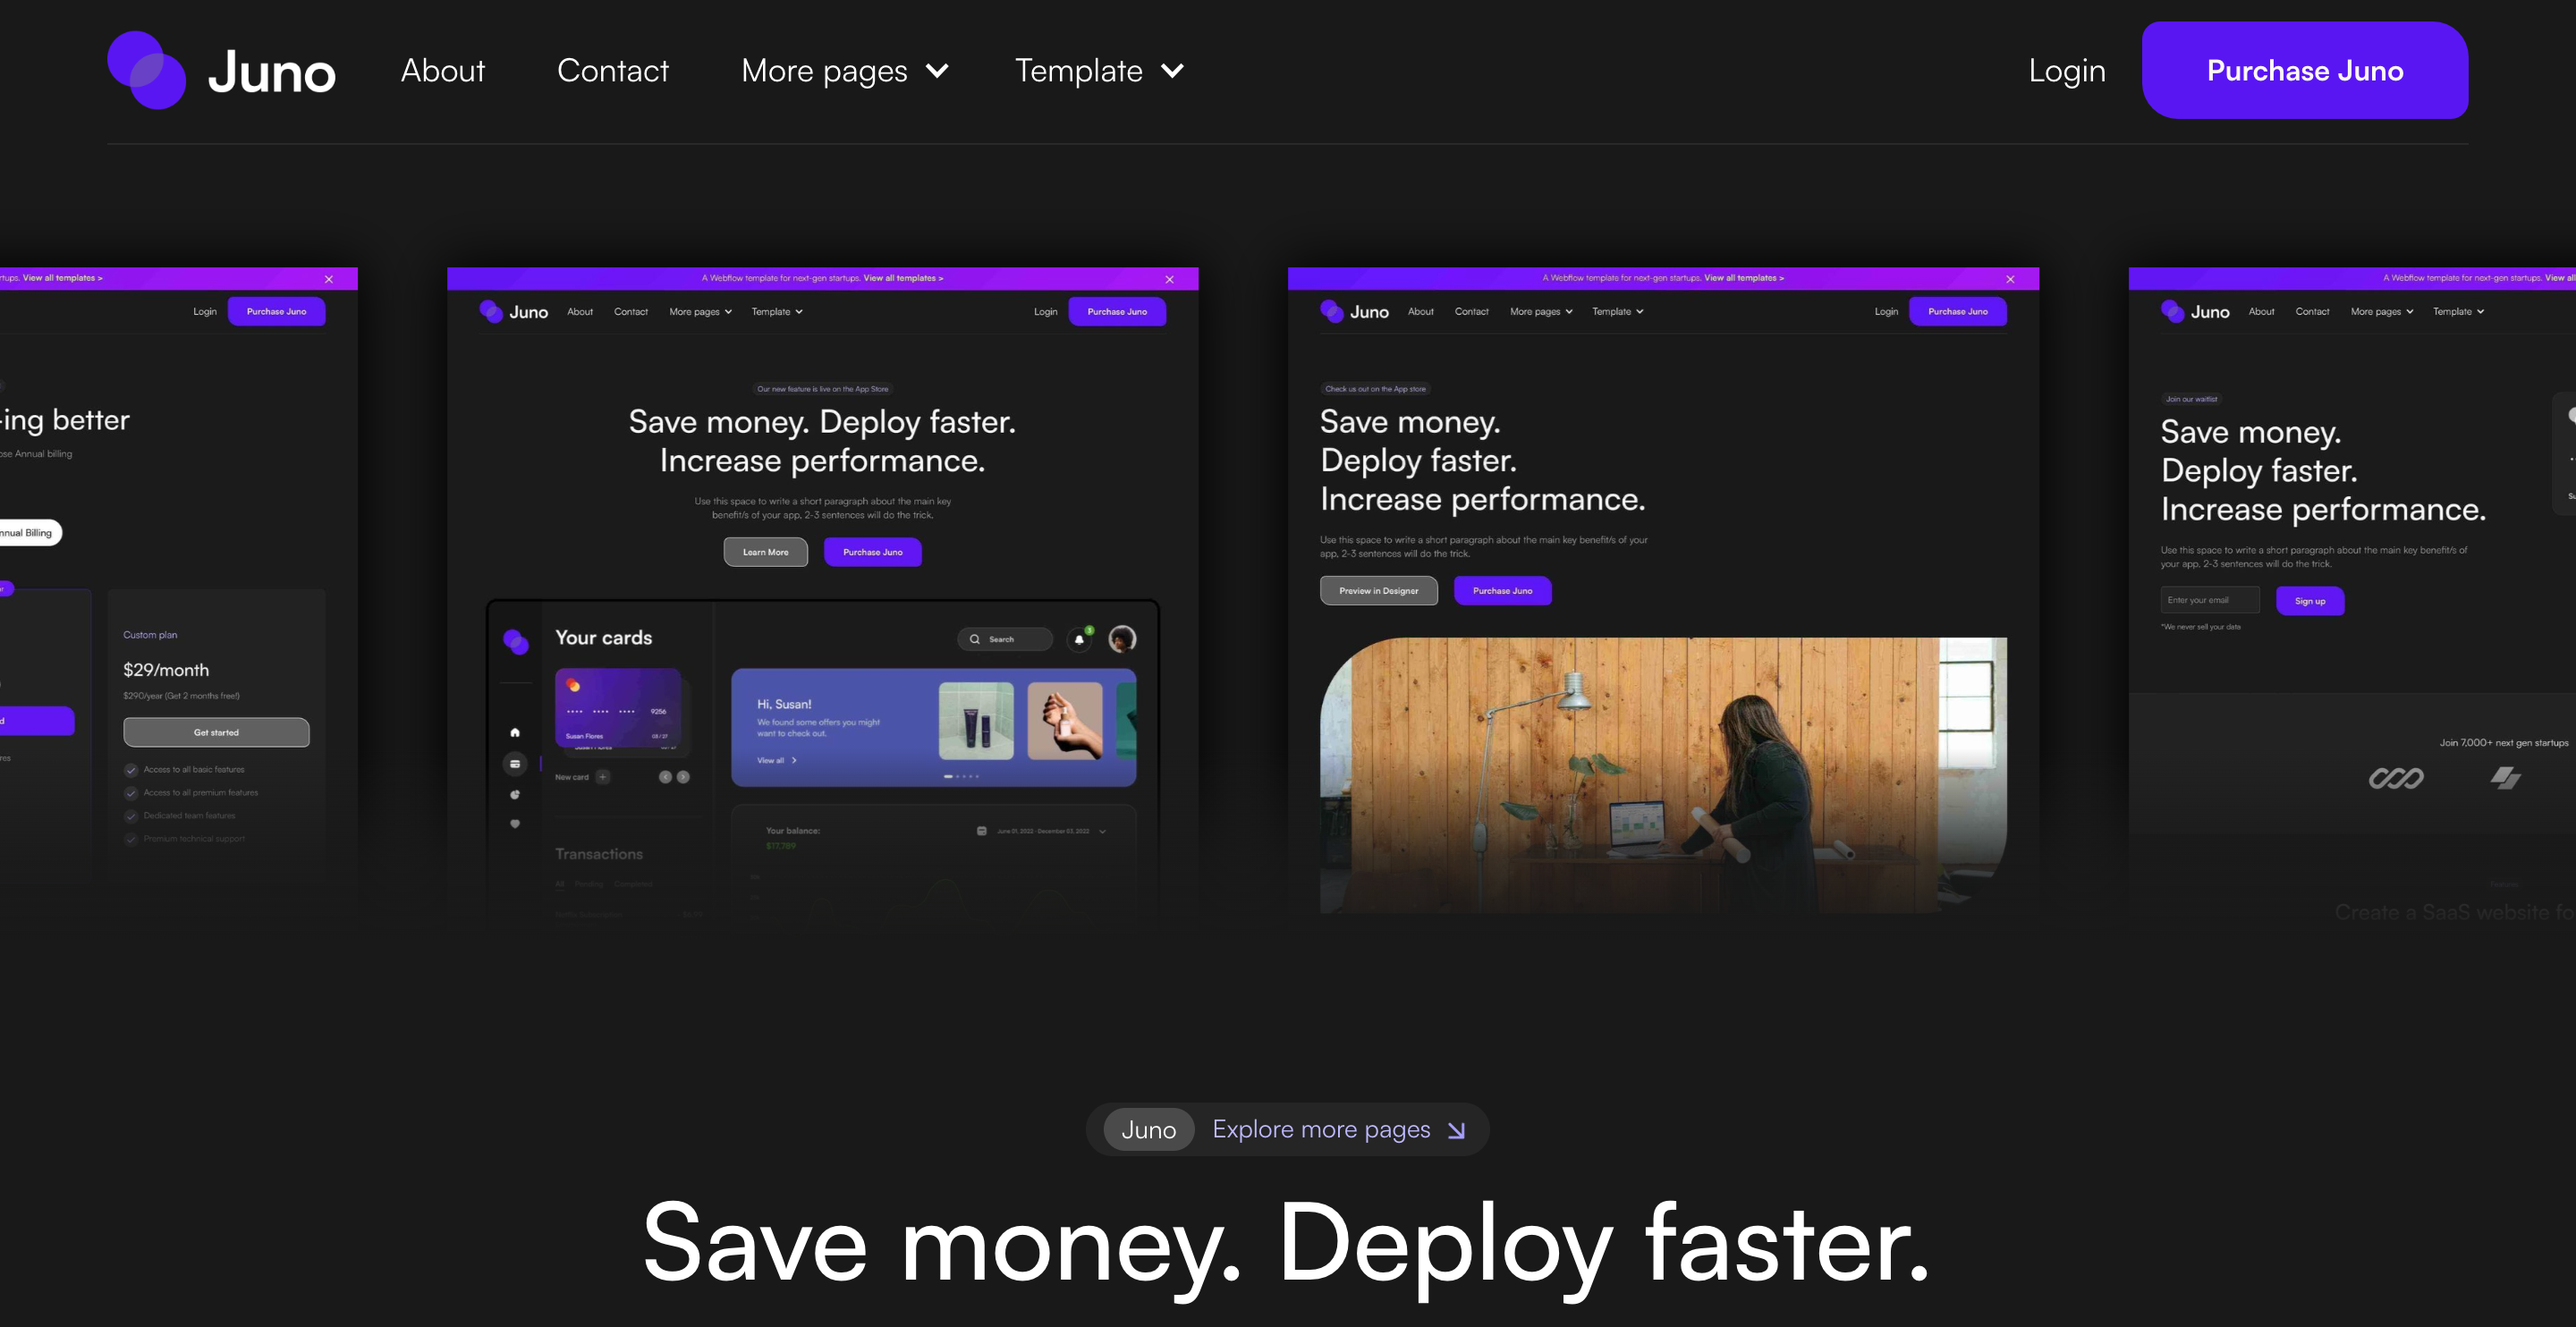Screen dimensions: 2576x1327
Task: Click the Juno logo in the main header
Action: 222,70
